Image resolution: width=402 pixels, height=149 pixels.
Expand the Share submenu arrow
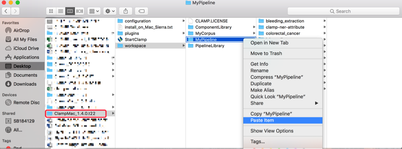[317, 103]
